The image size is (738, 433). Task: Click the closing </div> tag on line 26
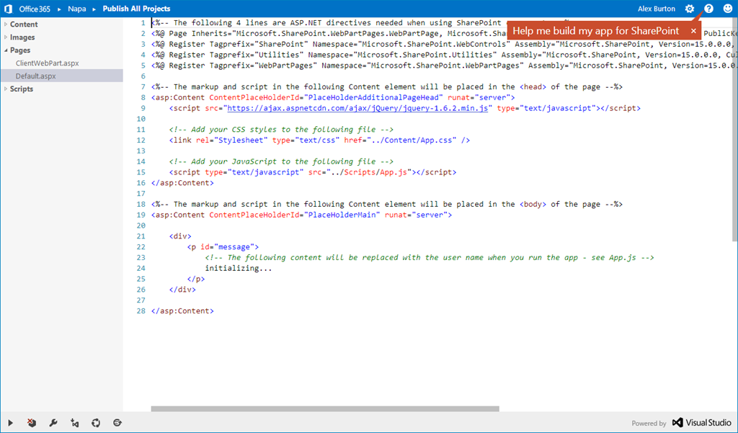[182, 290]
